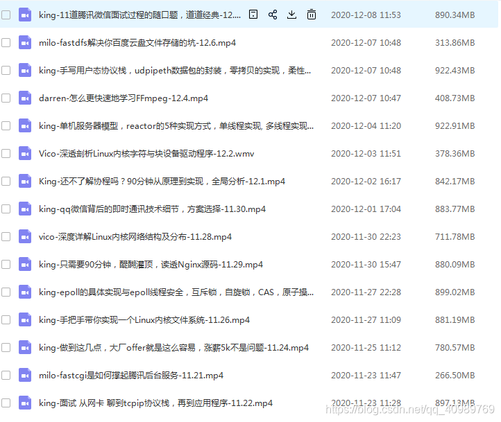Viewport: 501px width, 422px height.
Task: Click date 2020-11-27 22:28
Action: click(x=366, y=292)
